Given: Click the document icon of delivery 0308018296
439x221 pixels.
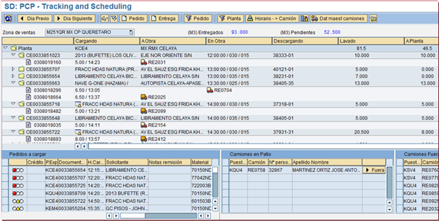Looking at the screenshot, I should coord(28,90).
